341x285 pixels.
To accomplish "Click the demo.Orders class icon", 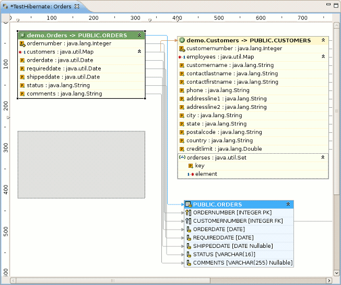I will [22, 36].
